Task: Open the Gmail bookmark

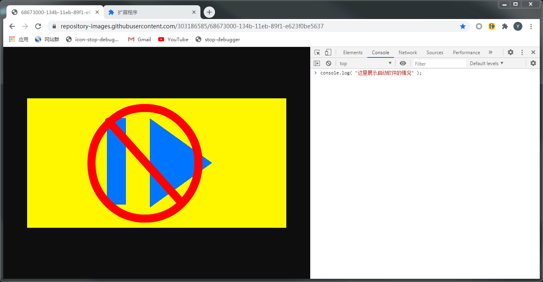Action: [x=139, y=39]
